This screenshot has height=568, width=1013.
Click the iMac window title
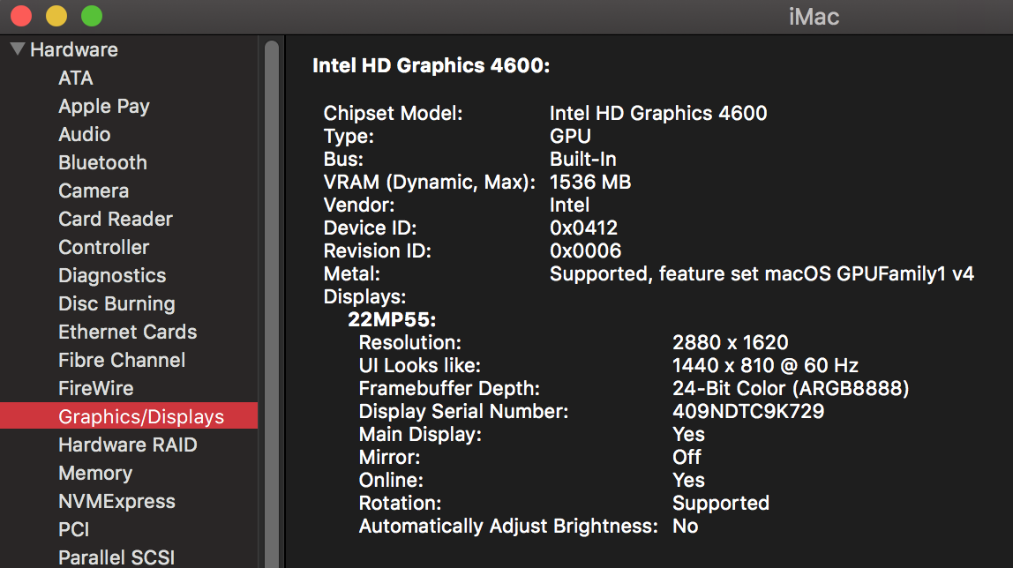click(814, 17)
